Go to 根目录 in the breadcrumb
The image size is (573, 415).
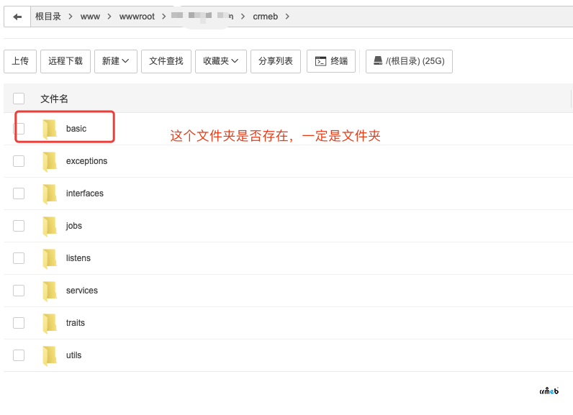[x=48, y=17]
